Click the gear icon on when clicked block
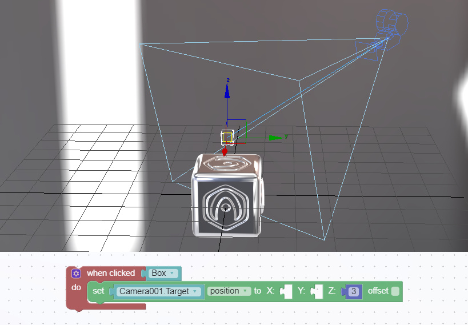Viewport: 468px width, 325px height. tap(76, 273)
